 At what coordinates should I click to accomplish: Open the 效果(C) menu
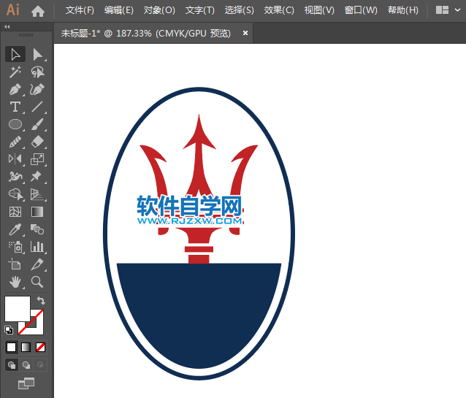tap(279, 10)
